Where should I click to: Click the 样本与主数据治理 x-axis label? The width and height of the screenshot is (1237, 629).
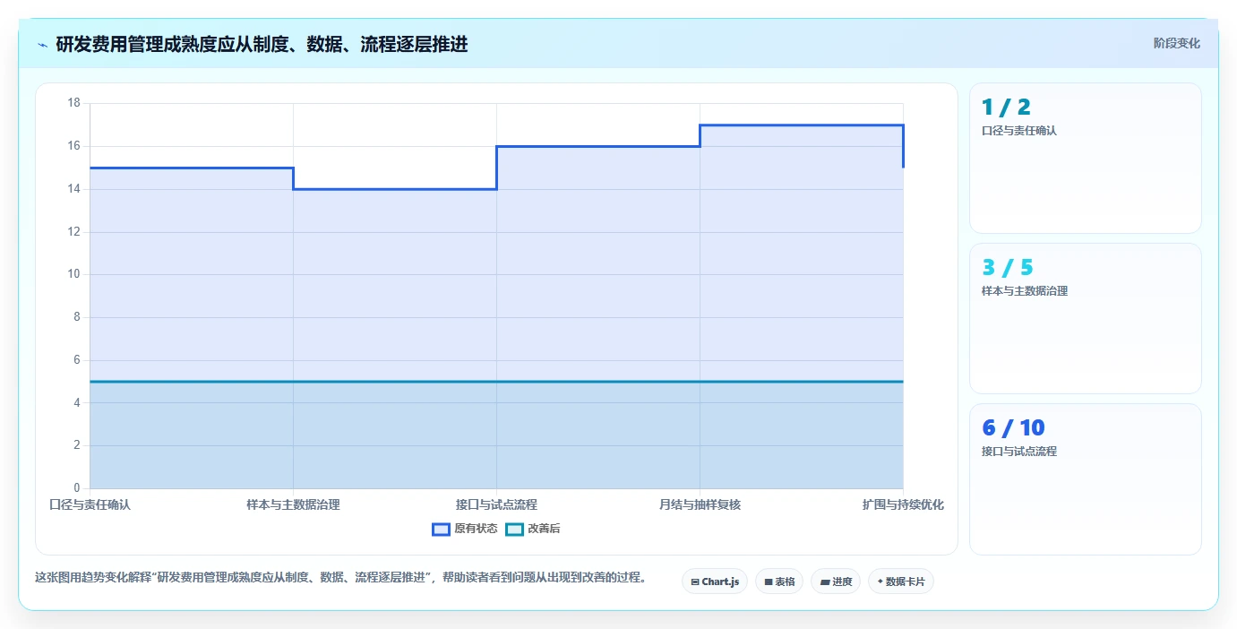[x=293, y=505]
